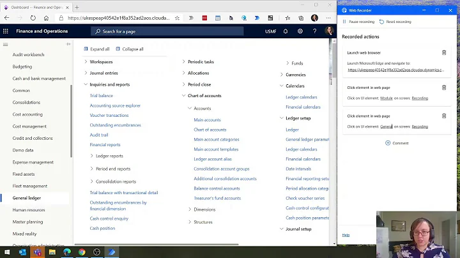Select the General ledger module
The height and width of the screenshot is (258, 460).
click(27, 198)
